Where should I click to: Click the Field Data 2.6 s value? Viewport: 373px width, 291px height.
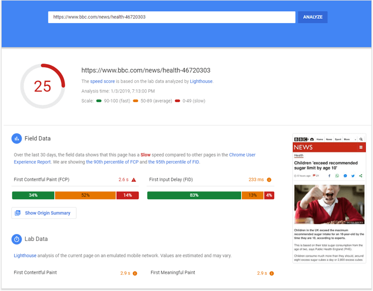point(124,180)
